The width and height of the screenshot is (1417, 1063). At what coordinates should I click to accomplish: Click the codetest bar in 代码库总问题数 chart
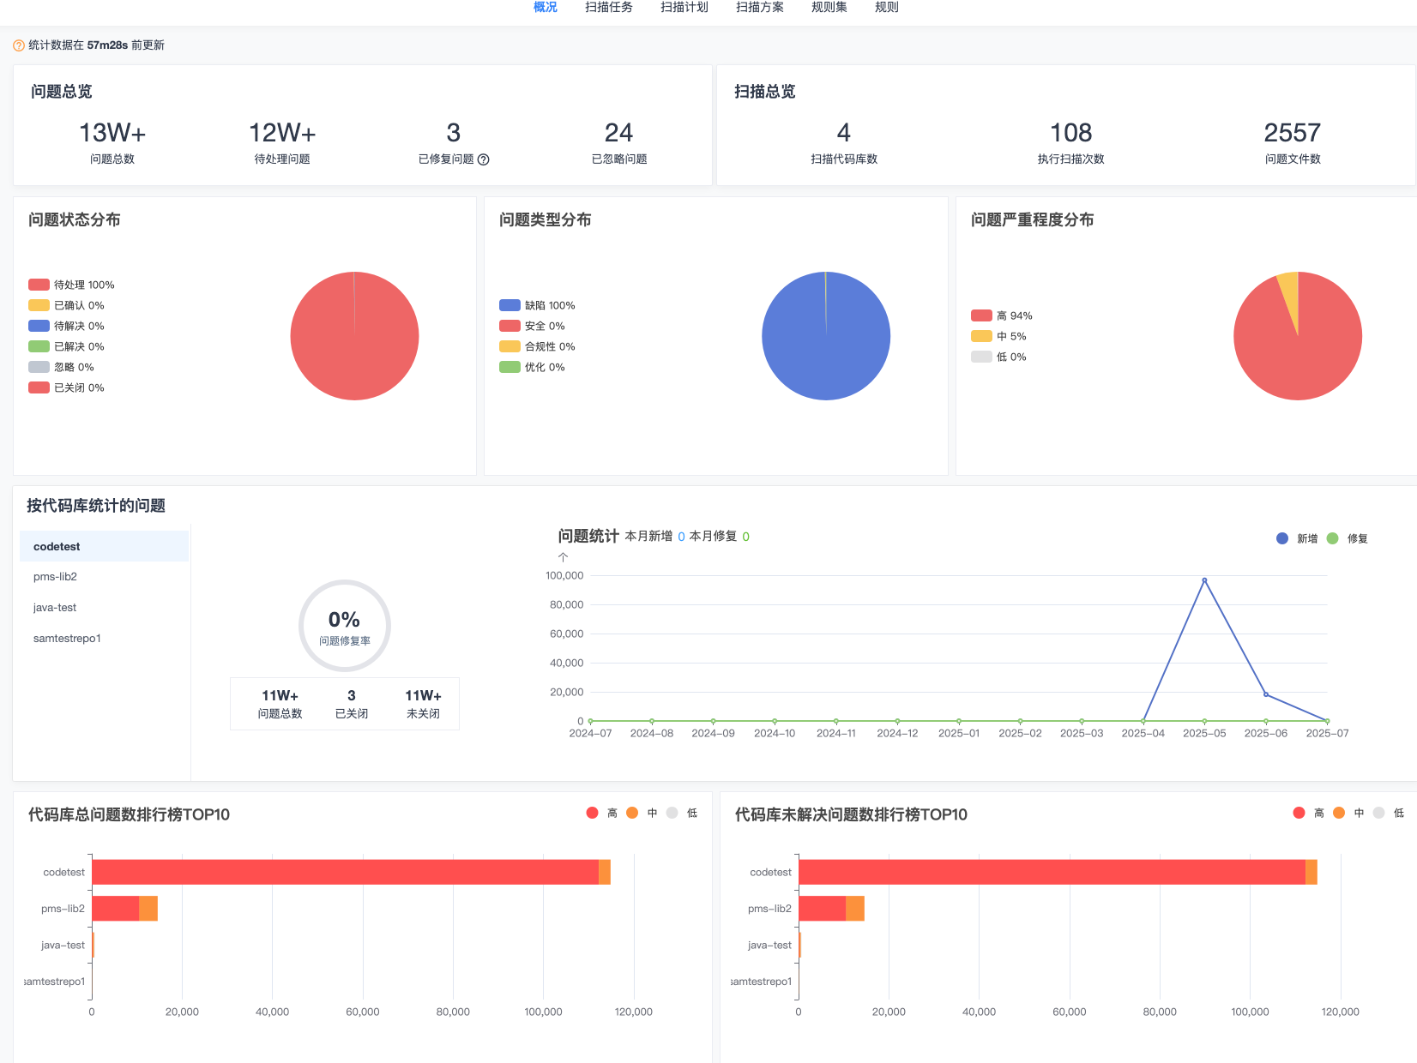(345, 872)
